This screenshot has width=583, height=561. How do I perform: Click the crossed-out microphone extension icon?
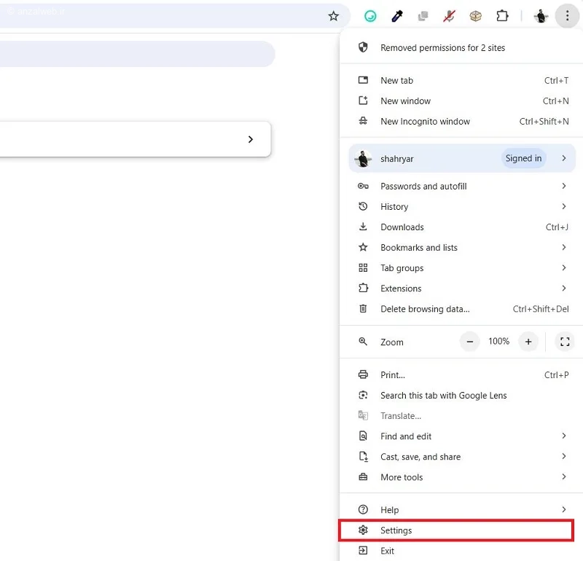tap(449, 16)
